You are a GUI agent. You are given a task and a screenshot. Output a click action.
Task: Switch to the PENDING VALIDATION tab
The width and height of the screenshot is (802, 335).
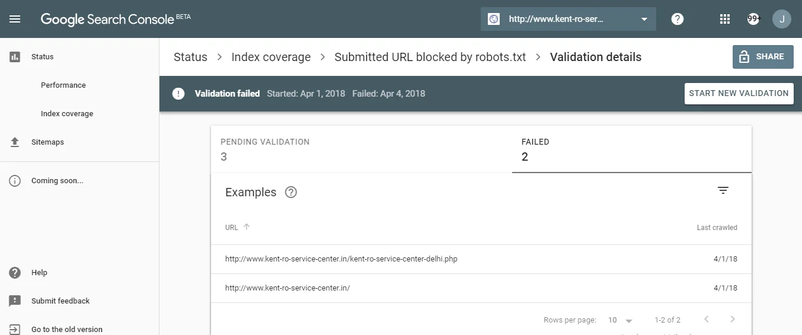(362, 149)
